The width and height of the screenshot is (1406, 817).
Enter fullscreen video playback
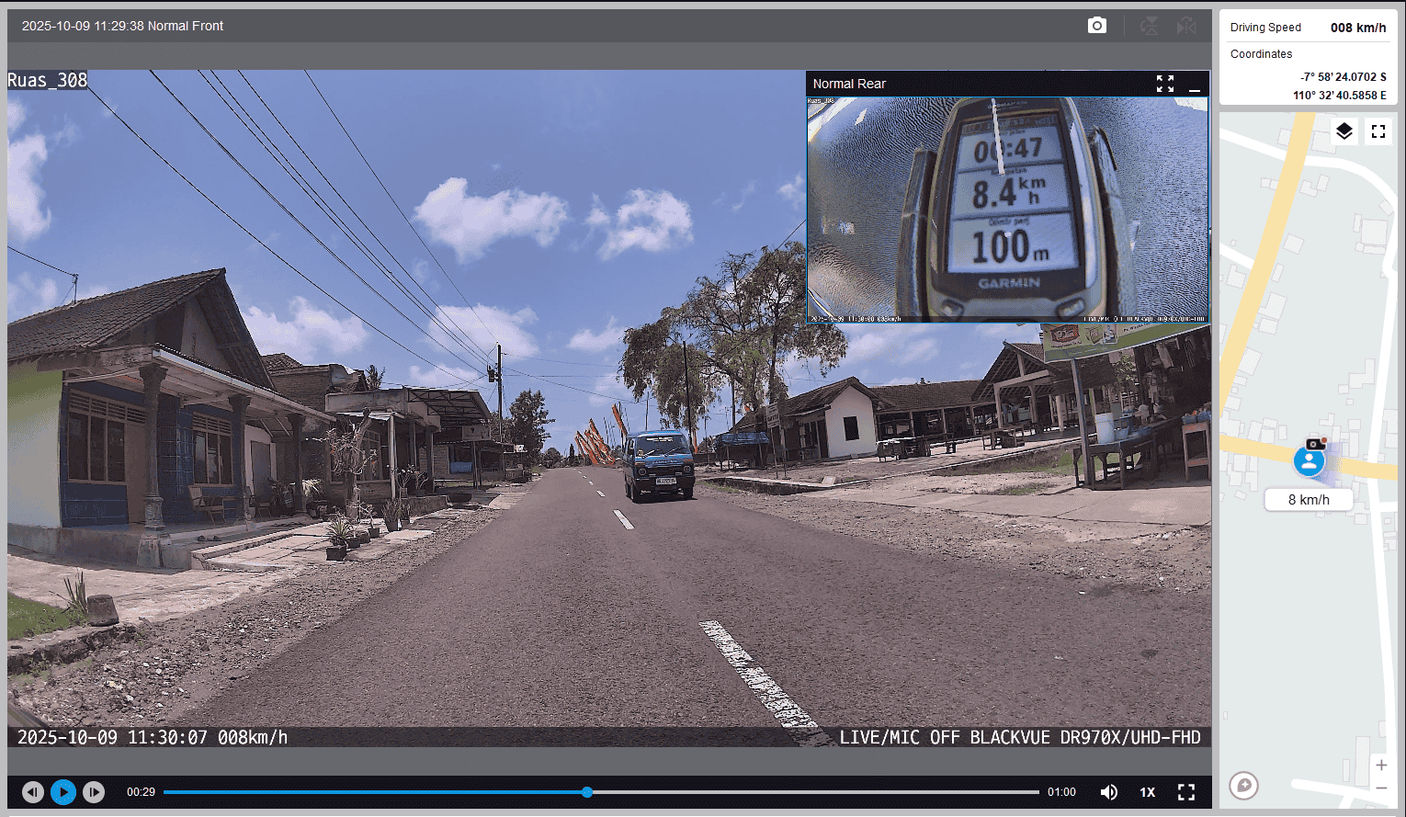[x=1186, y=792]
